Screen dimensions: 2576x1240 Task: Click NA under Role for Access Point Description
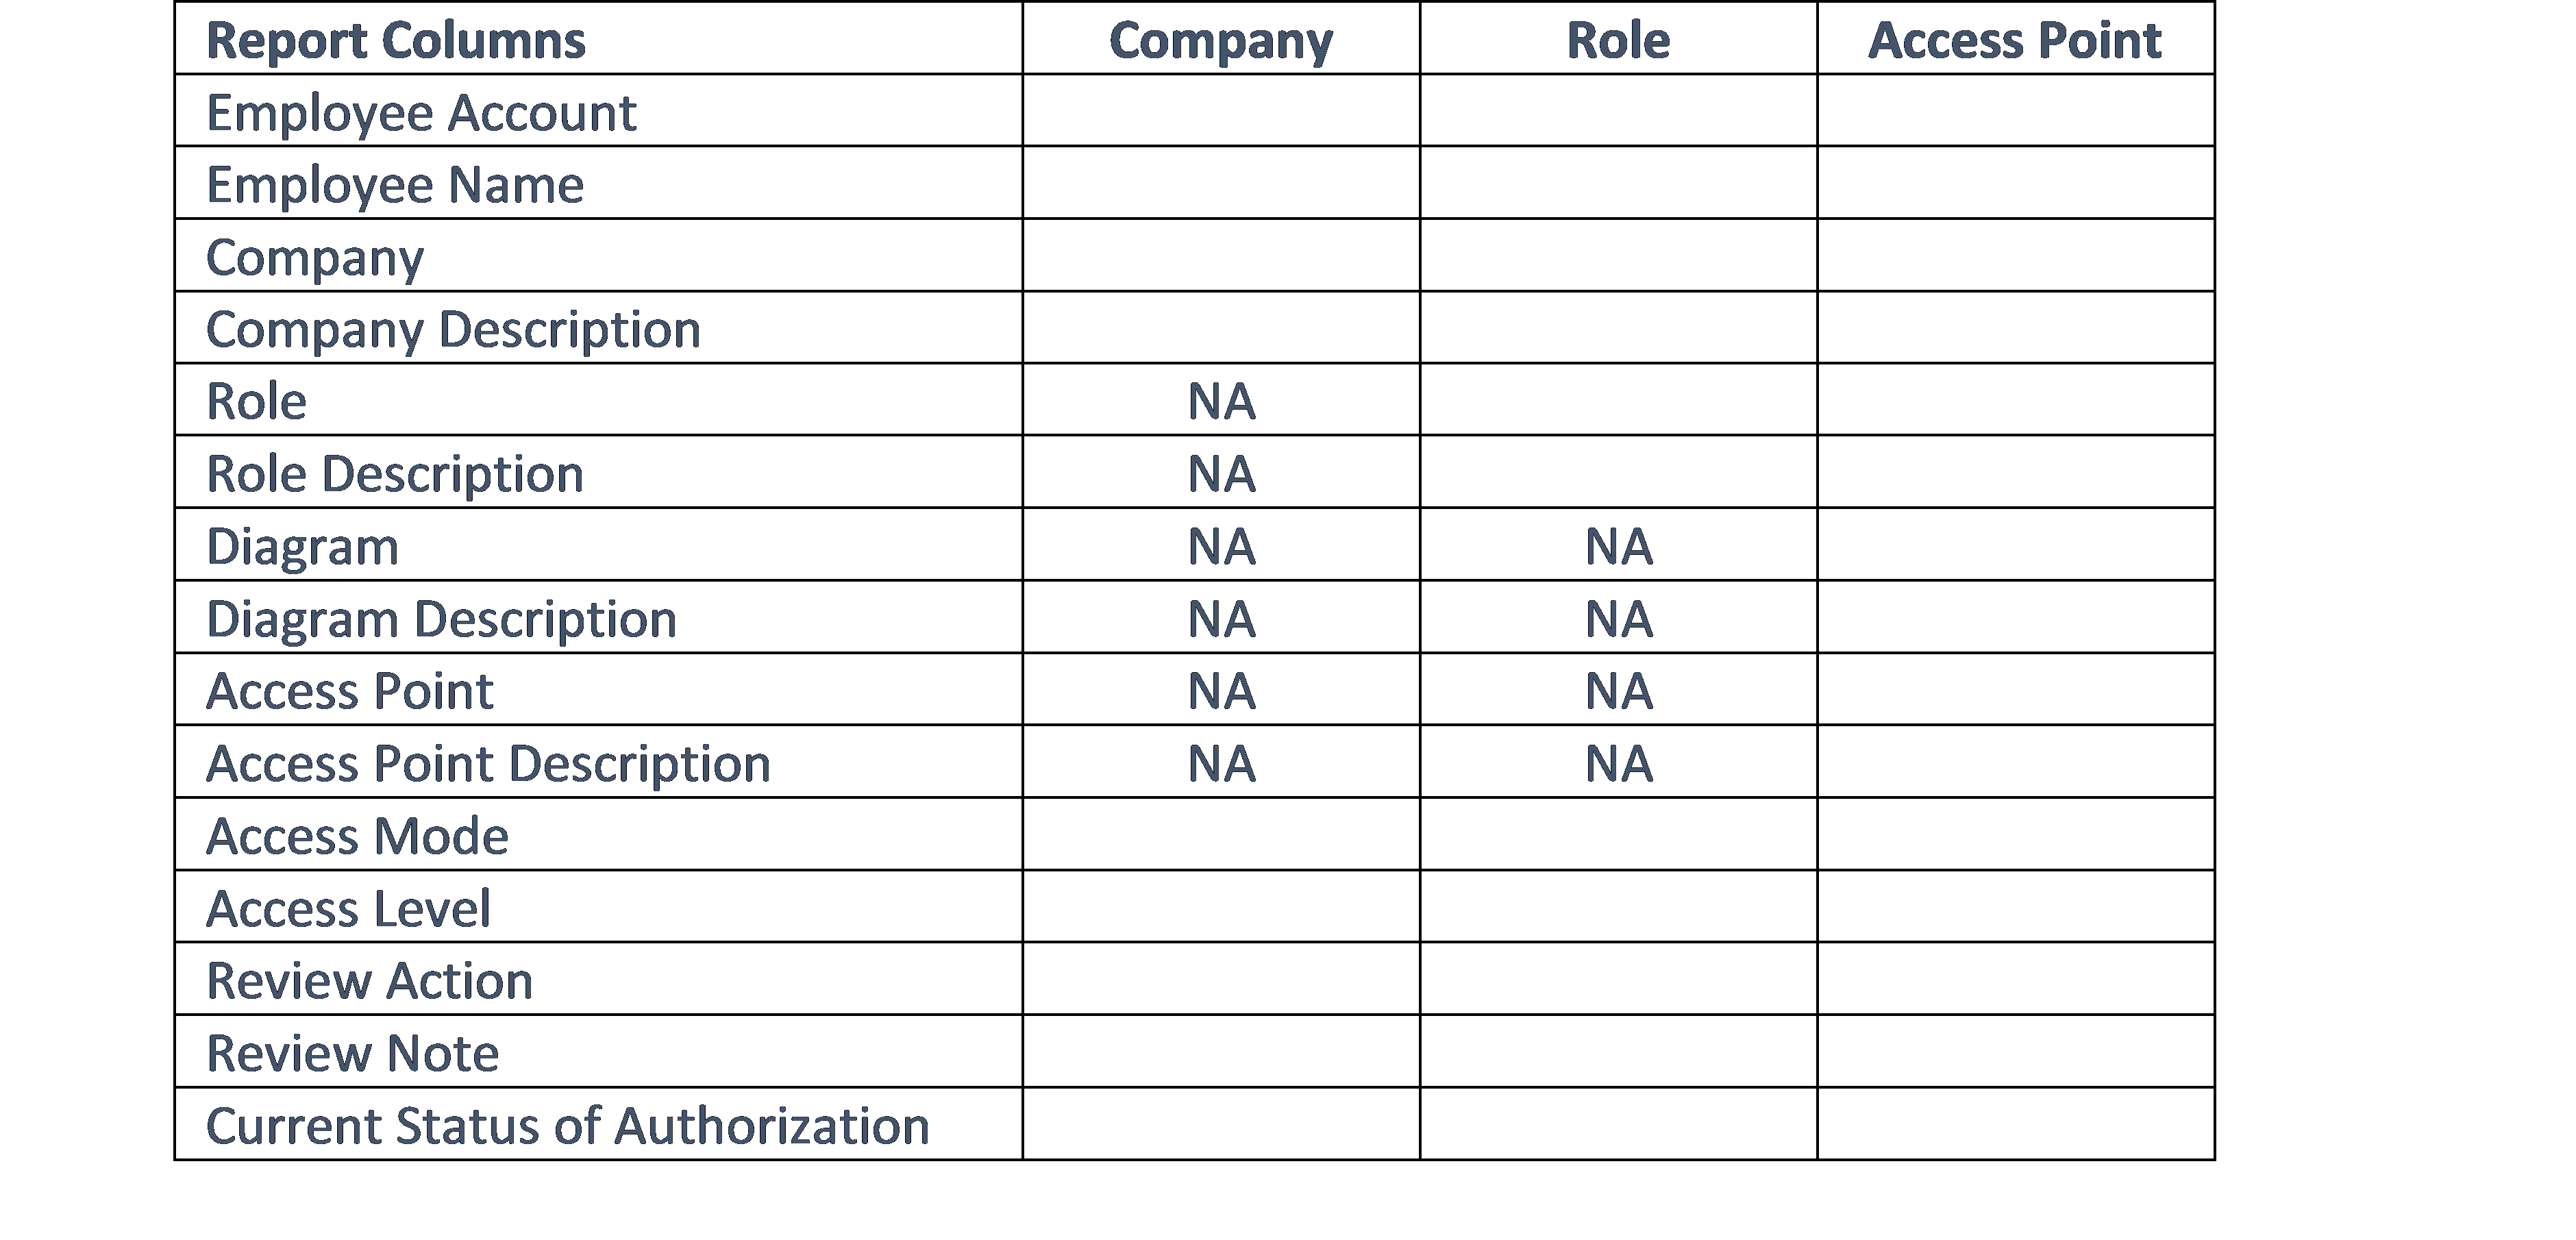tap(1618, 764)
